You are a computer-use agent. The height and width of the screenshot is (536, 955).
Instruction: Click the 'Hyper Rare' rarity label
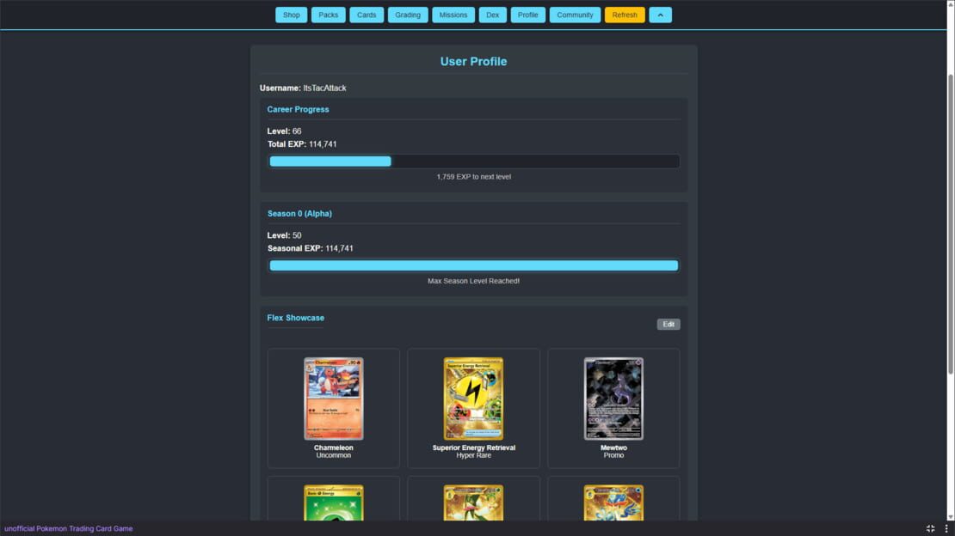474,456
